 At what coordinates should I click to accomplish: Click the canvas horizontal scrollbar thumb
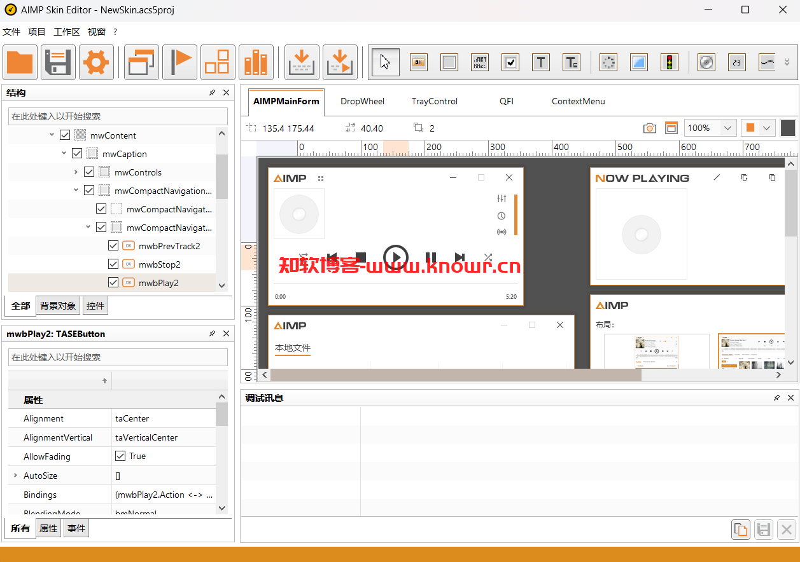click(x=456, y=375)
